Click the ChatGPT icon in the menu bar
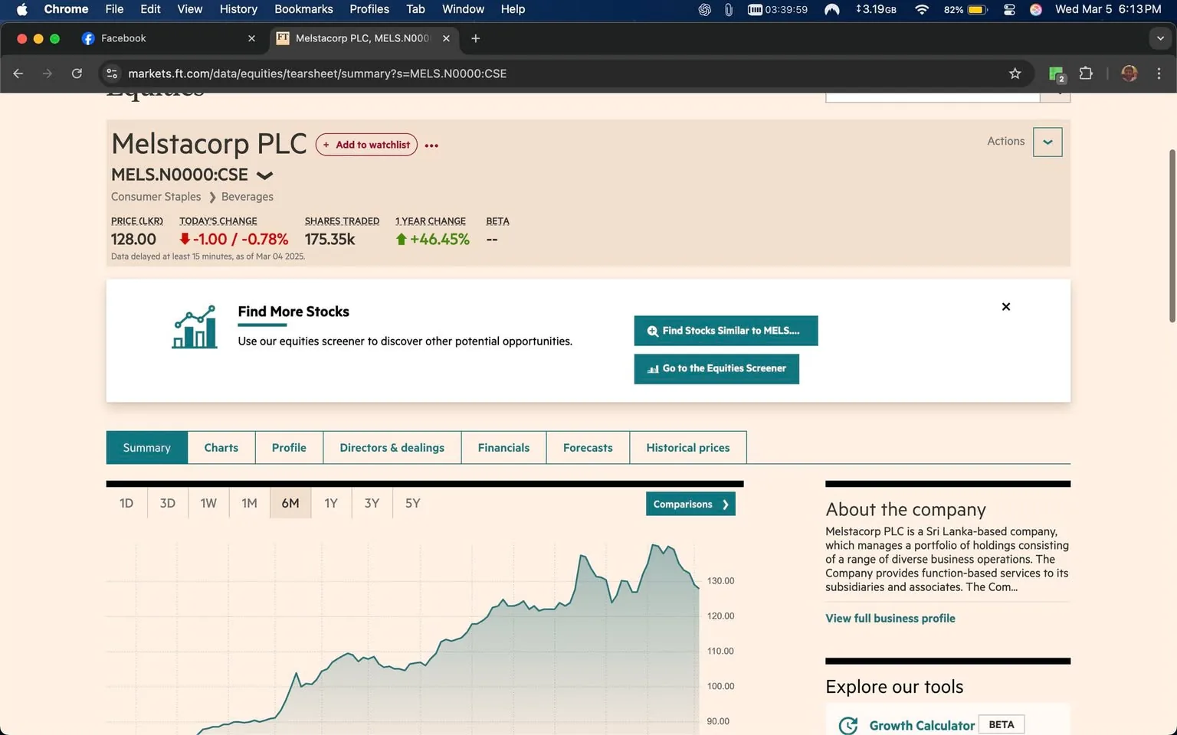Screen dimensions: 1177x735 [x=704, y=10]
